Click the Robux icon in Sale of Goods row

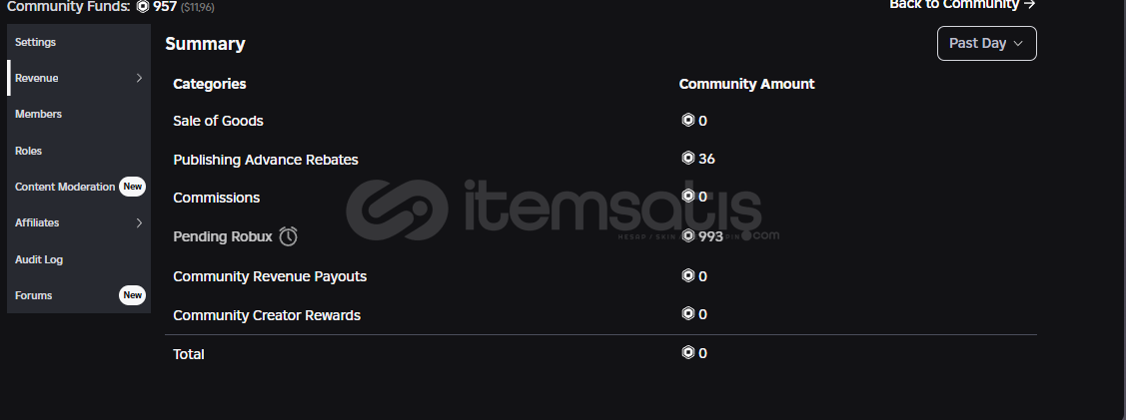[687, 121]
